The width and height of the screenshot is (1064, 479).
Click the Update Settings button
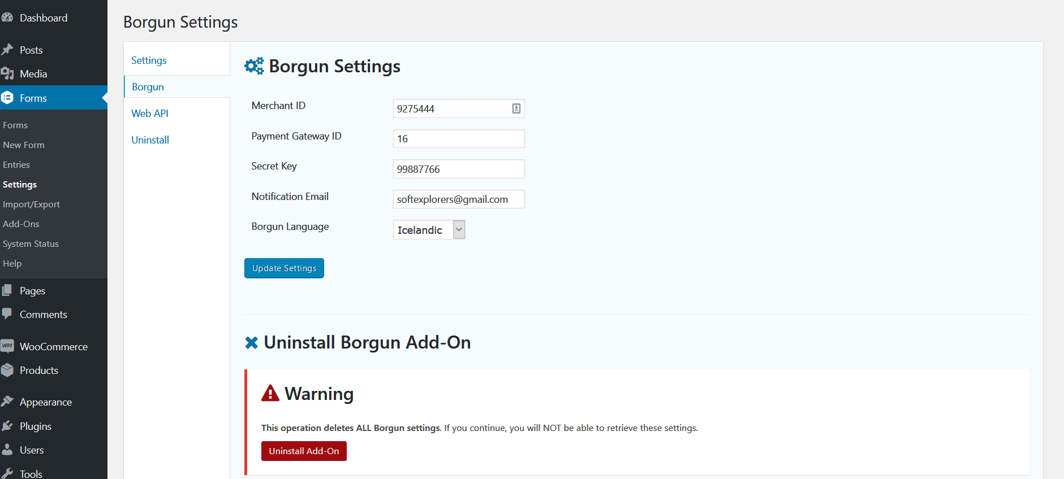[284, 268]
